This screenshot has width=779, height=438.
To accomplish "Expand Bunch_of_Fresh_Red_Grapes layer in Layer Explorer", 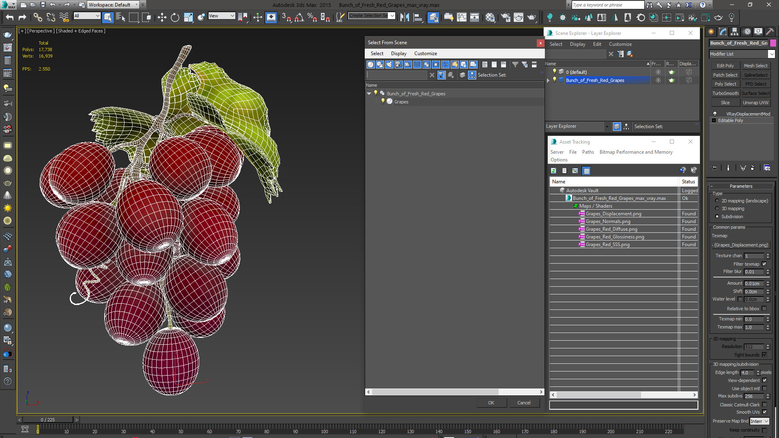I will pos(548,80).
